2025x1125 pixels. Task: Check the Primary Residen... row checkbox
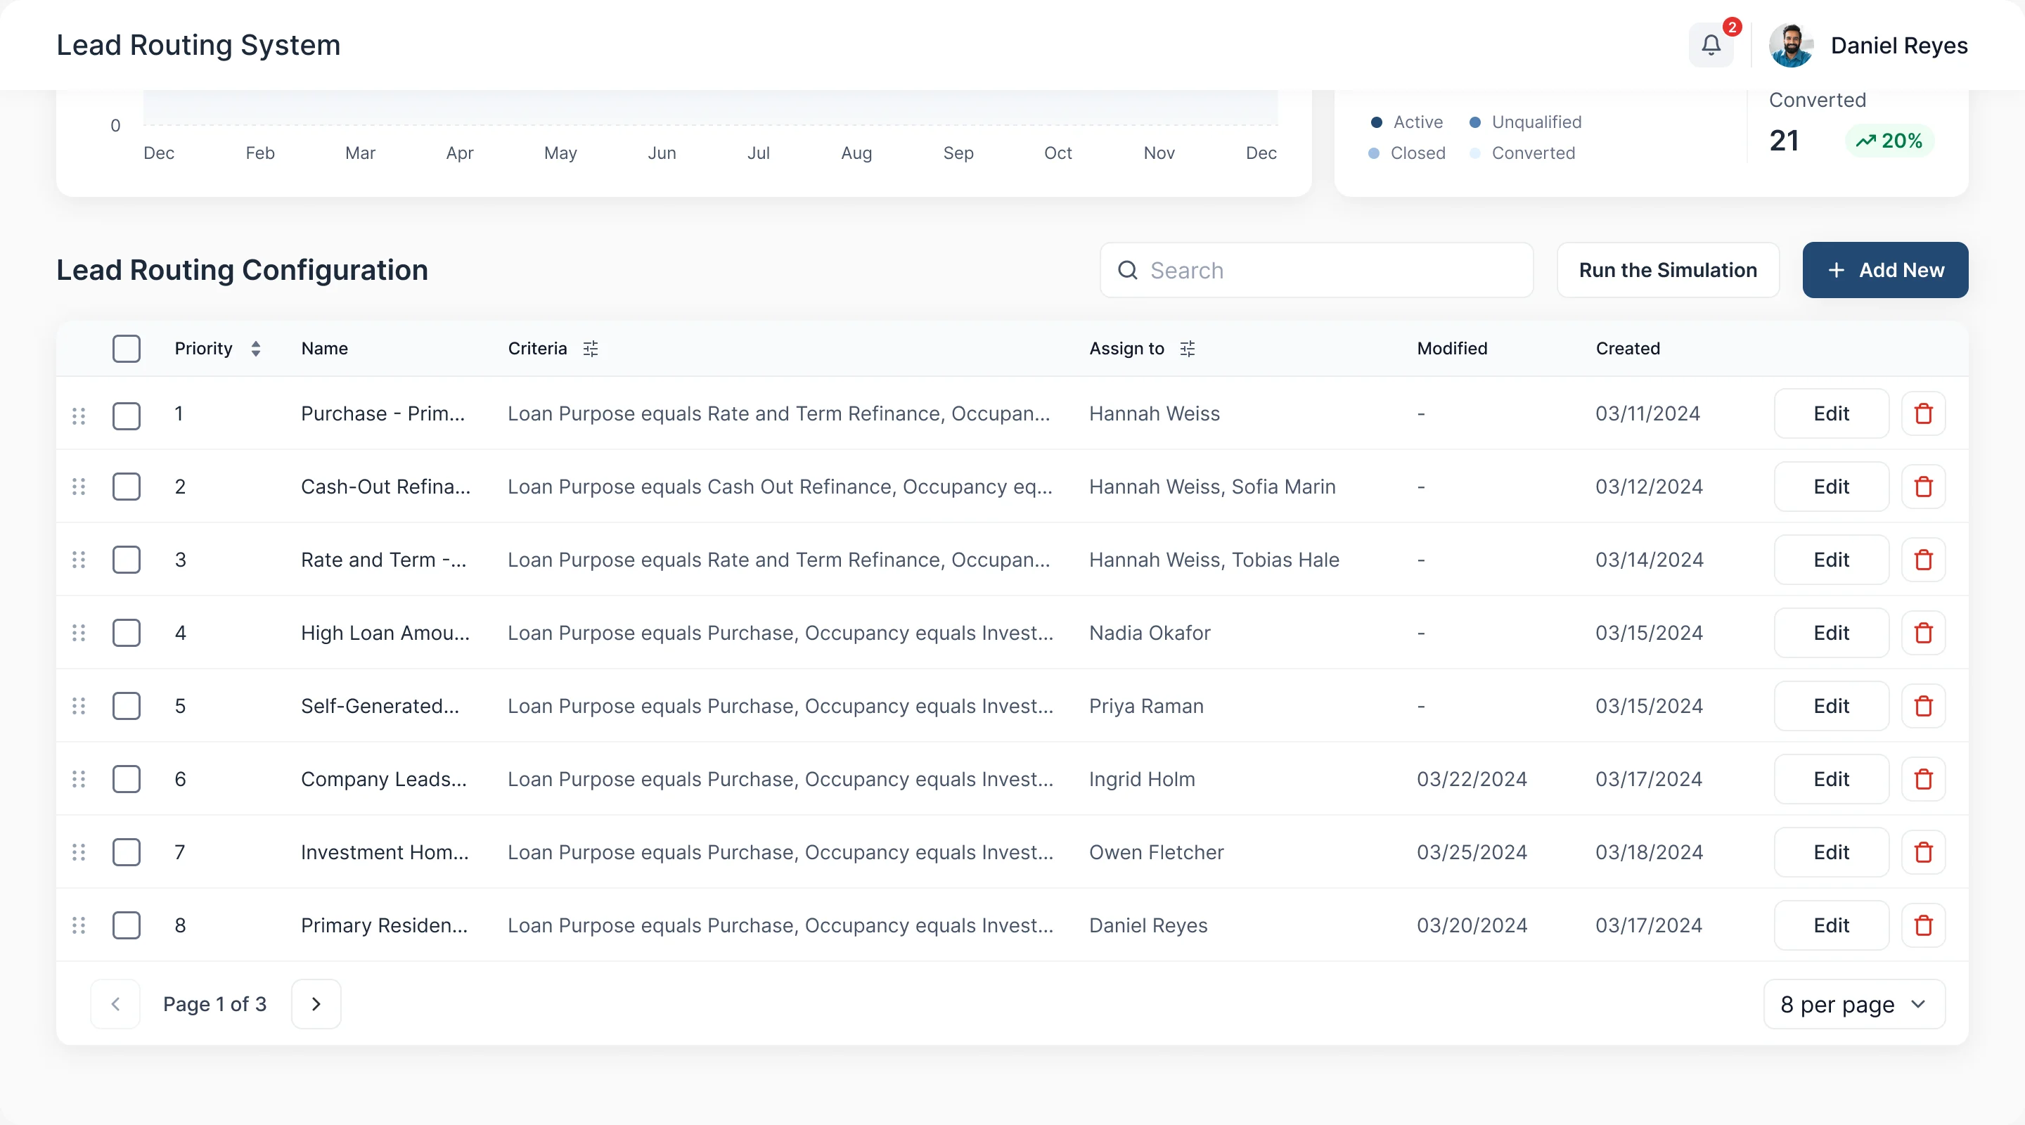tap(127, 925)
